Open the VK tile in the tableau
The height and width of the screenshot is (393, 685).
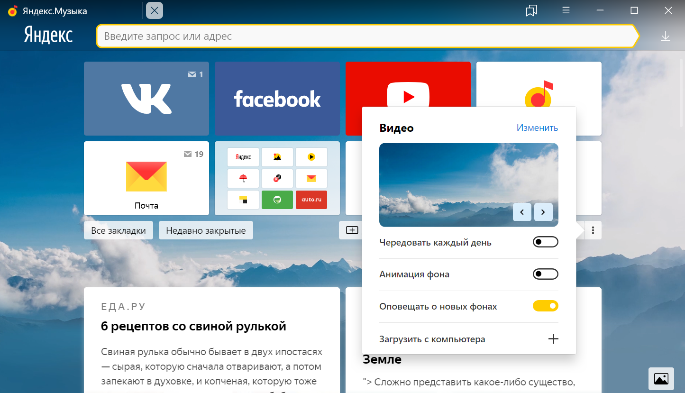pyautogui.click(x=146, y=99)
